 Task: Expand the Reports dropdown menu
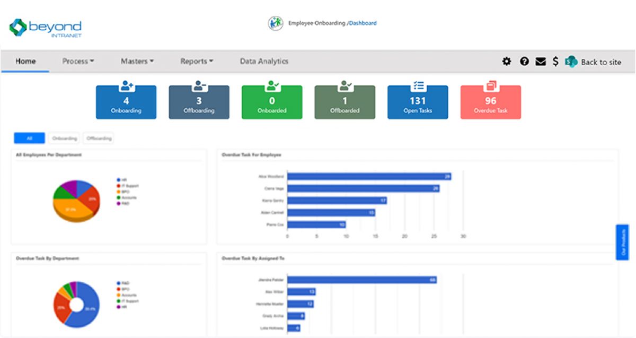[197, 61]
